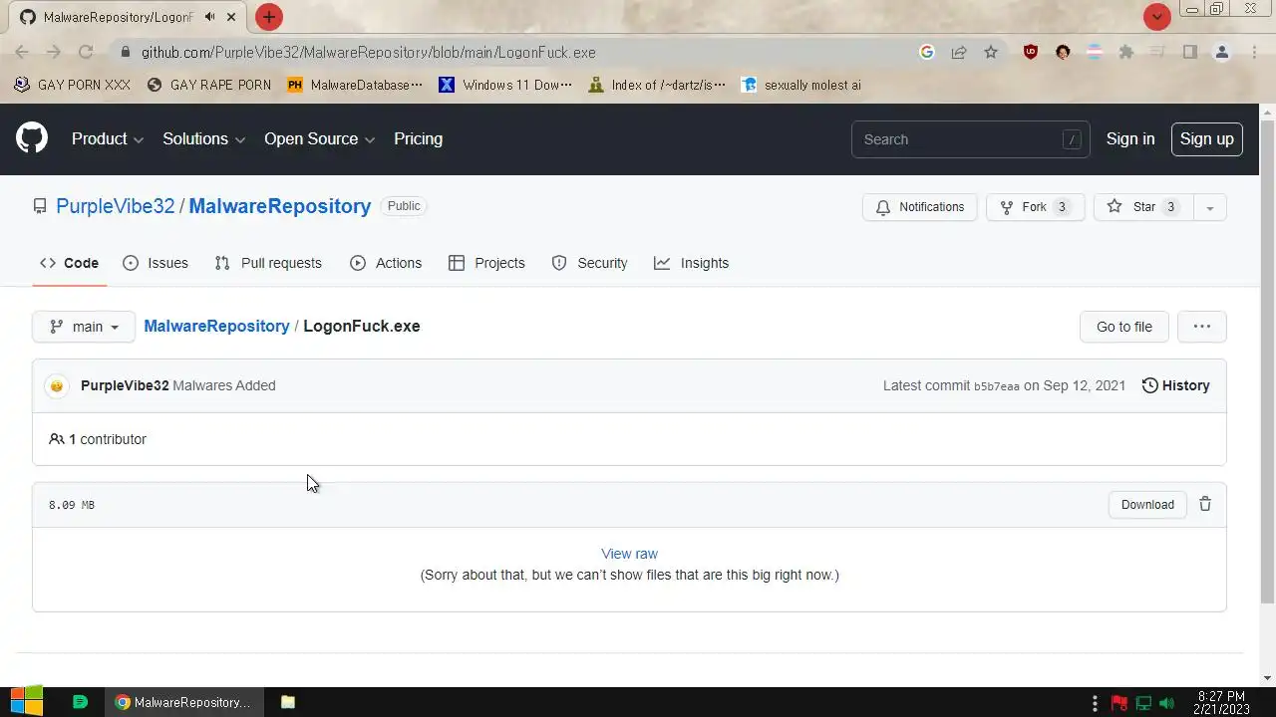The image size is (1276, 717).
Task: Click the network icon in system tray
Action: click(x=1143, y=703)
